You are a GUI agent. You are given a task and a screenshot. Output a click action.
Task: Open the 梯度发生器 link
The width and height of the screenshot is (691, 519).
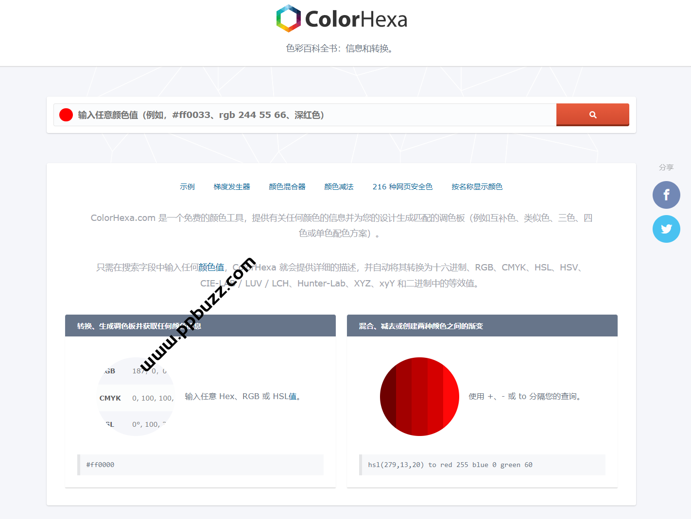tap(232, 186)
